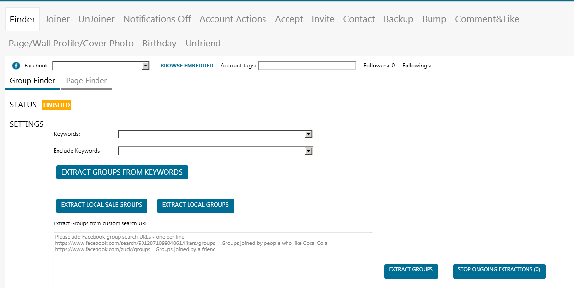Open the Facebook account dropdown
Image resolution: width=574 pixels, height=288 pixels.
101,66
